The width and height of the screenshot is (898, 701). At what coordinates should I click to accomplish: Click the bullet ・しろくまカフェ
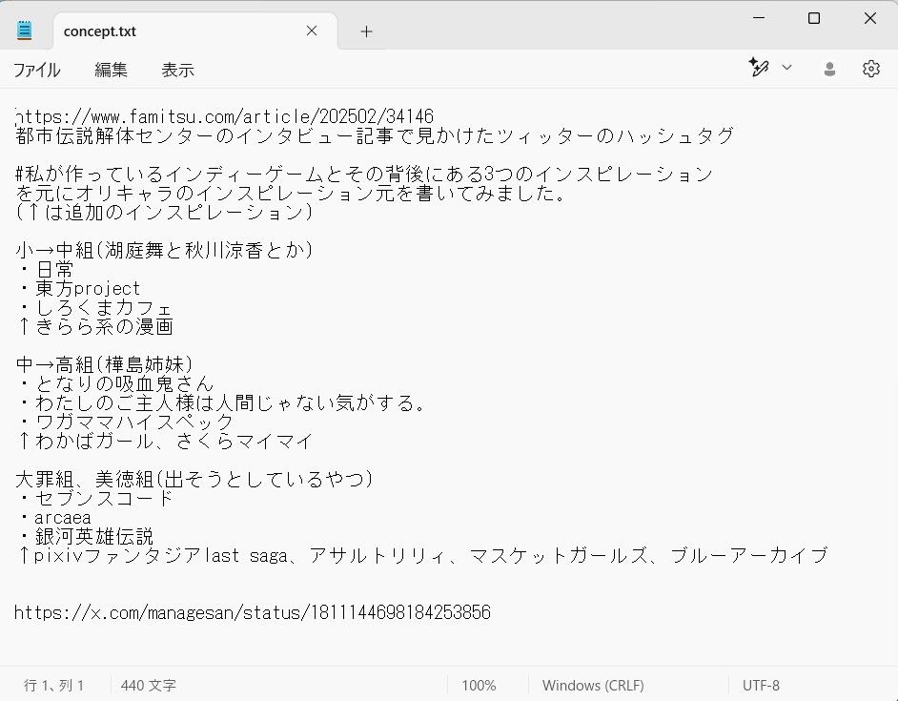point(94,308)
